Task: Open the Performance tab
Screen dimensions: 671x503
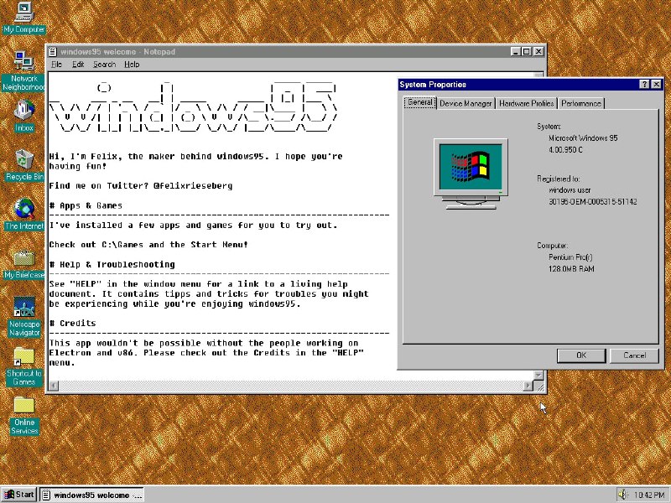Action: [580, 103]
